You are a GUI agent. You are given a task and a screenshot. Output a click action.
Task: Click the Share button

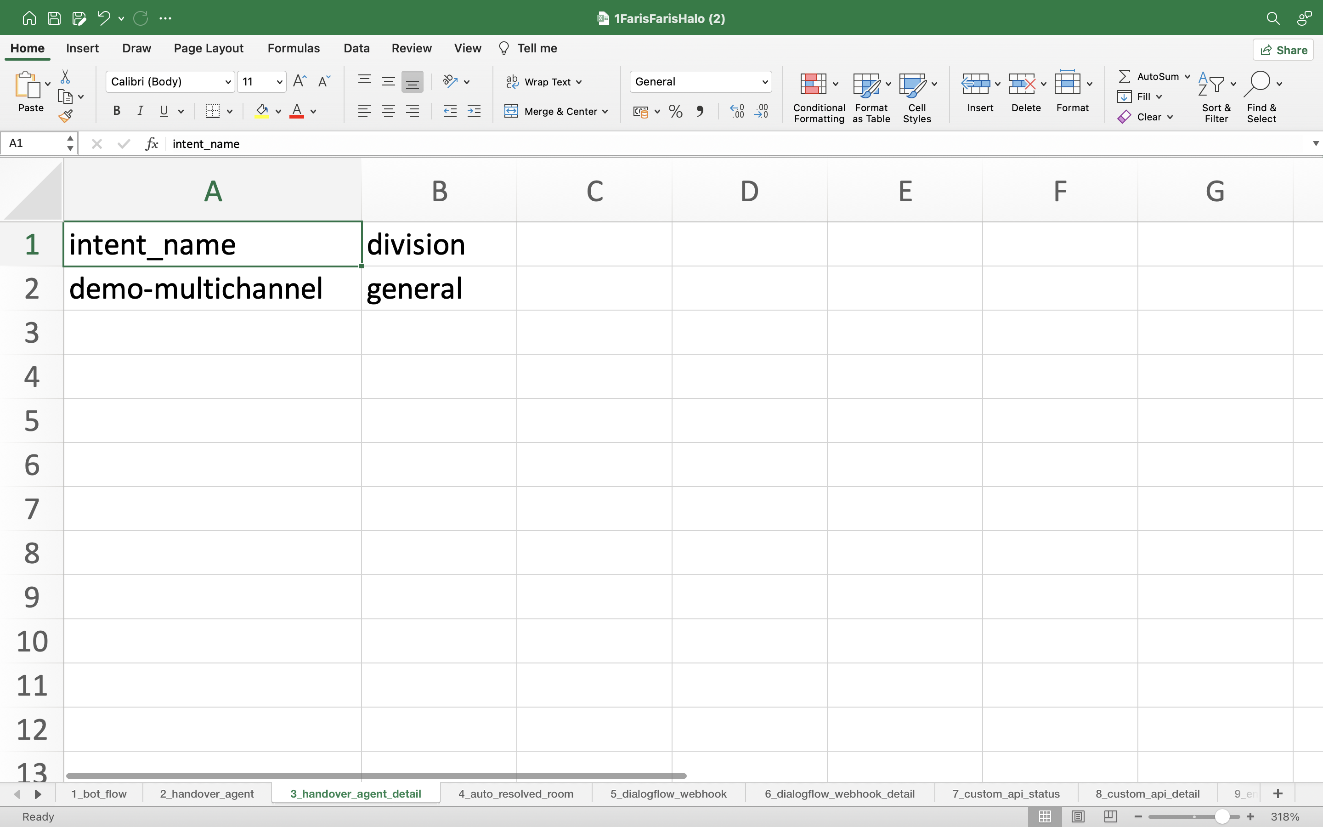[x=1283, y=50]
